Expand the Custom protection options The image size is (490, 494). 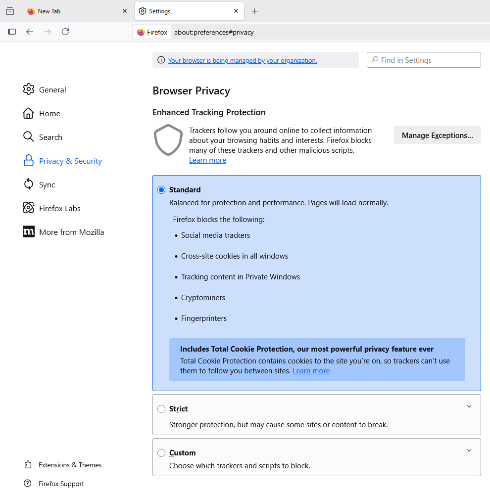pyautogui.click(x=469, y=450)
